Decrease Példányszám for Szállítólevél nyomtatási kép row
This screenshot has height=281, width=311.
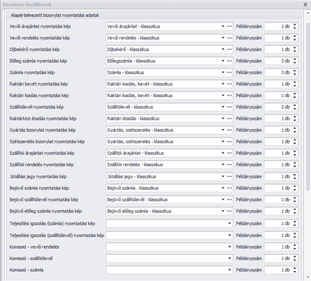pyautogui.click(x=295, y=109)
